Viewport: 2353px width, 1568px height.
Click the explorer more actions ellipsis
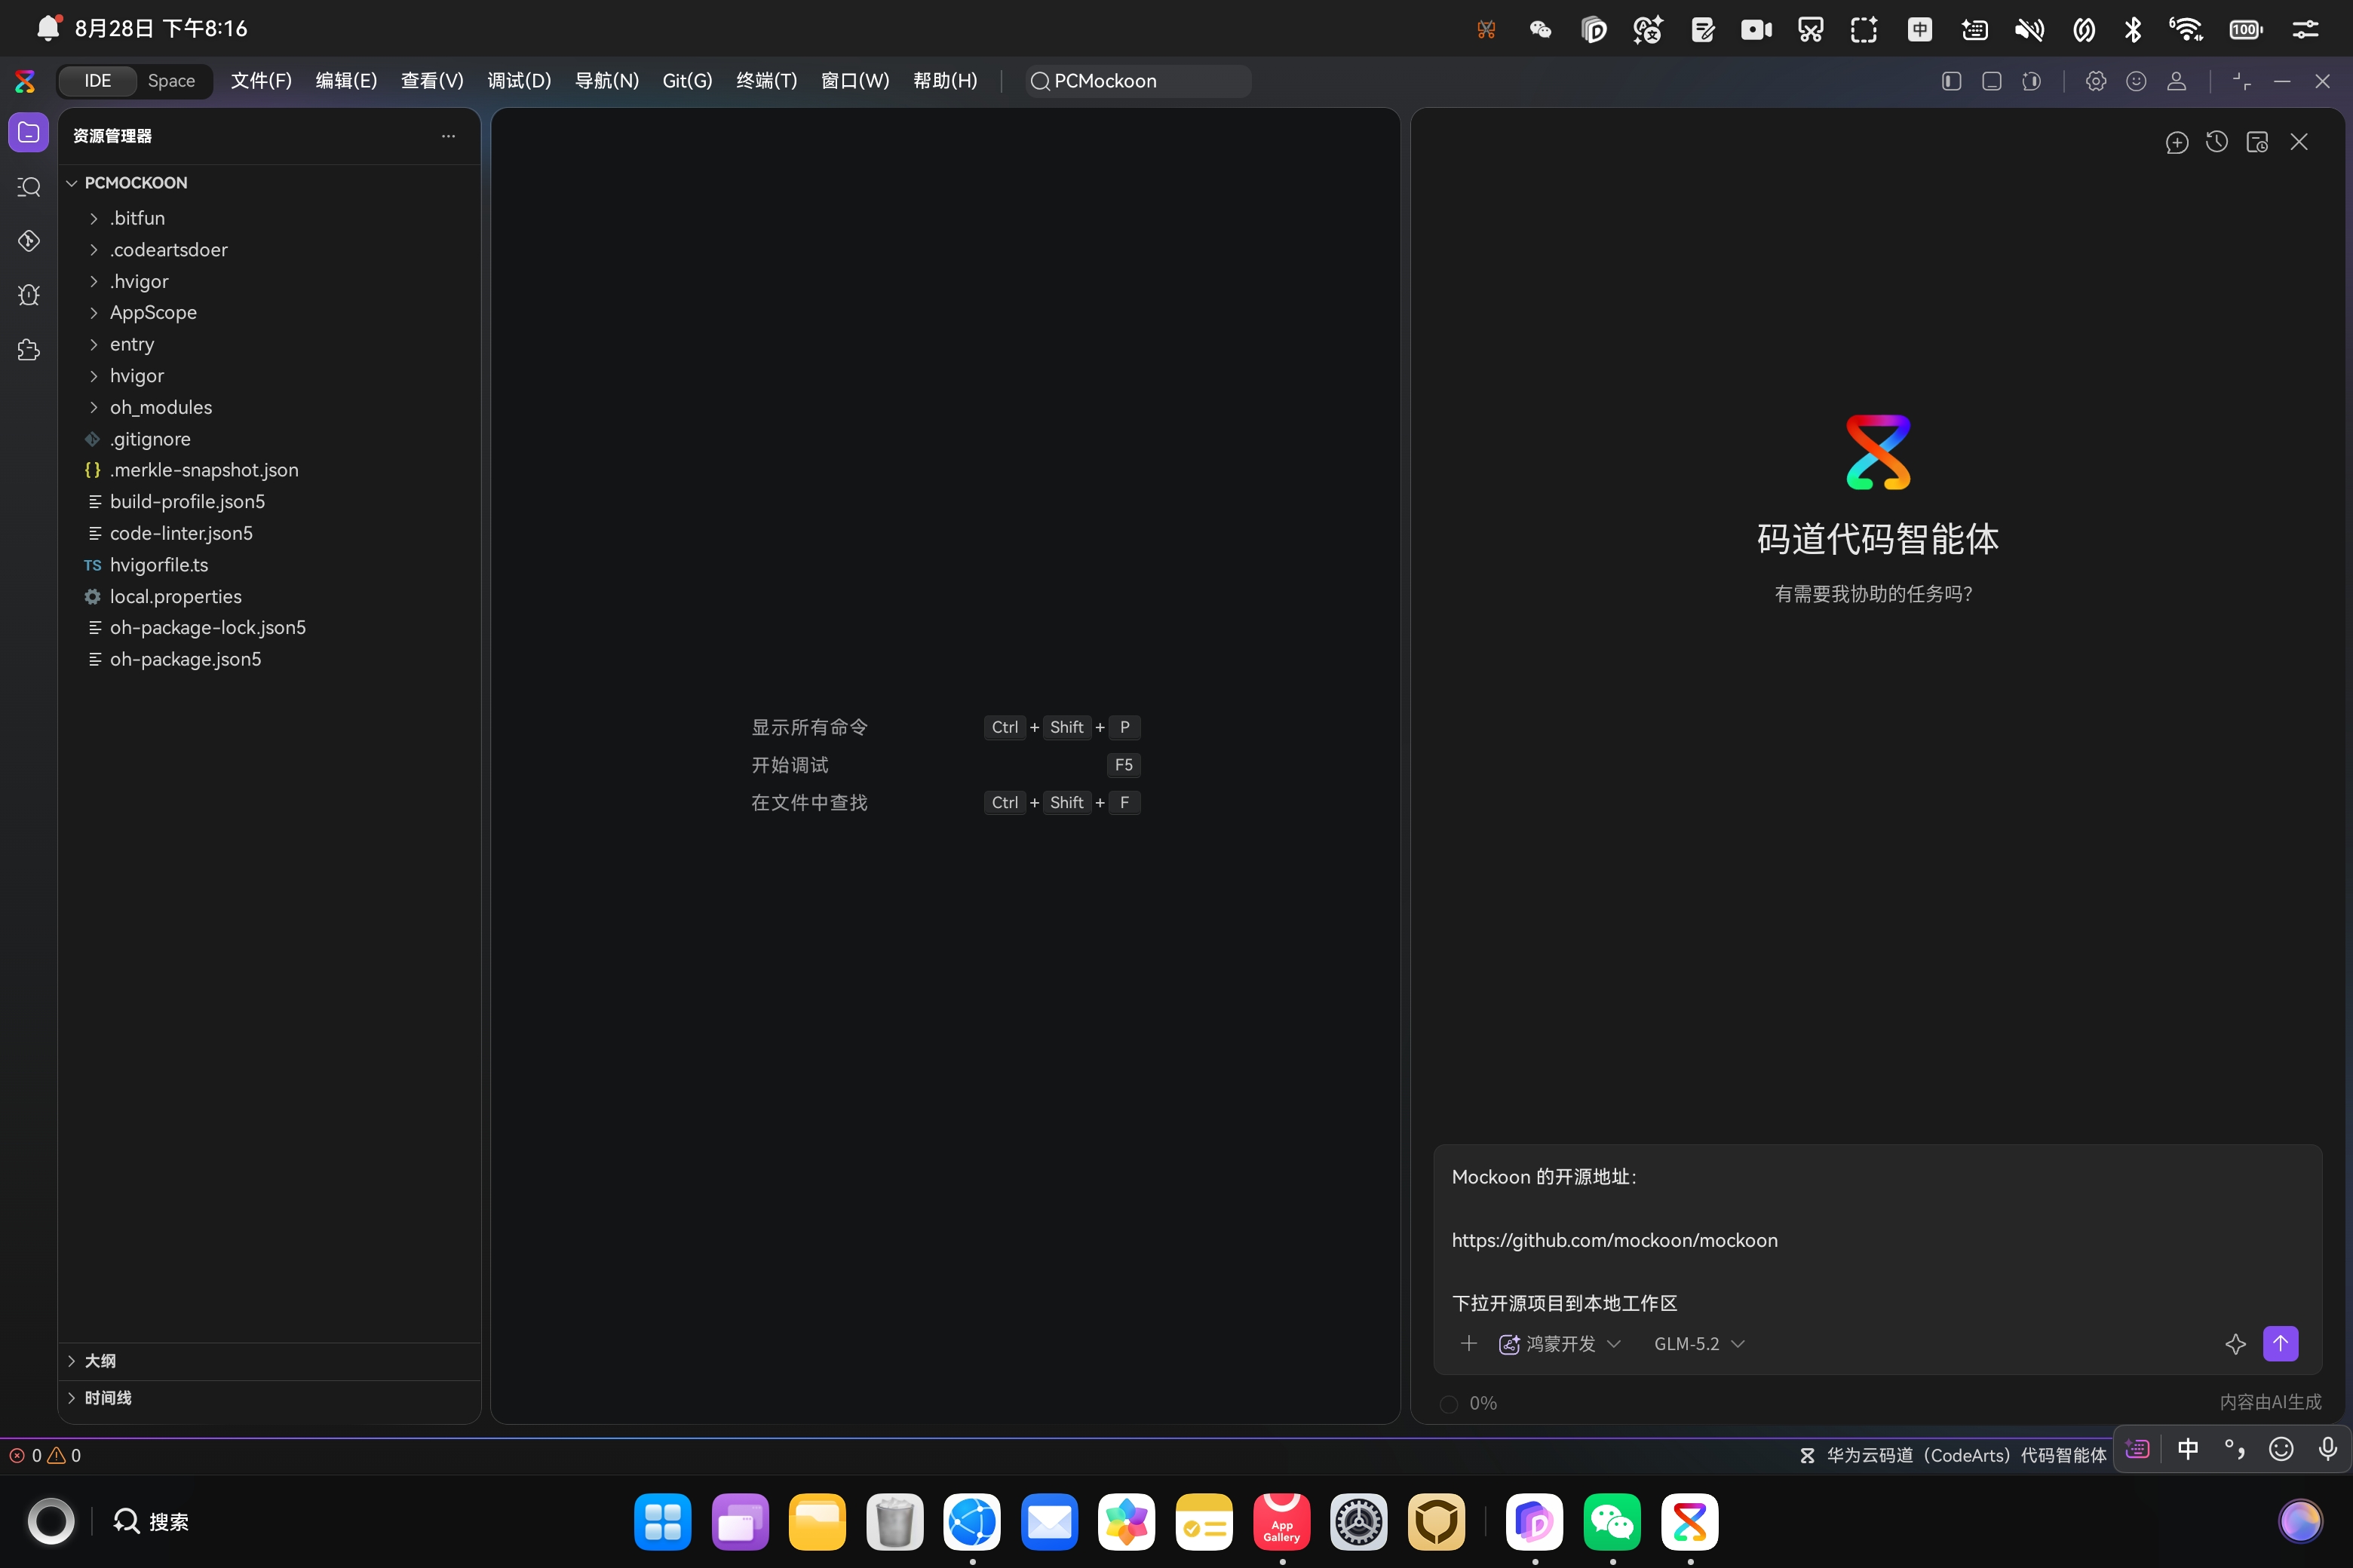click(448, 136)
